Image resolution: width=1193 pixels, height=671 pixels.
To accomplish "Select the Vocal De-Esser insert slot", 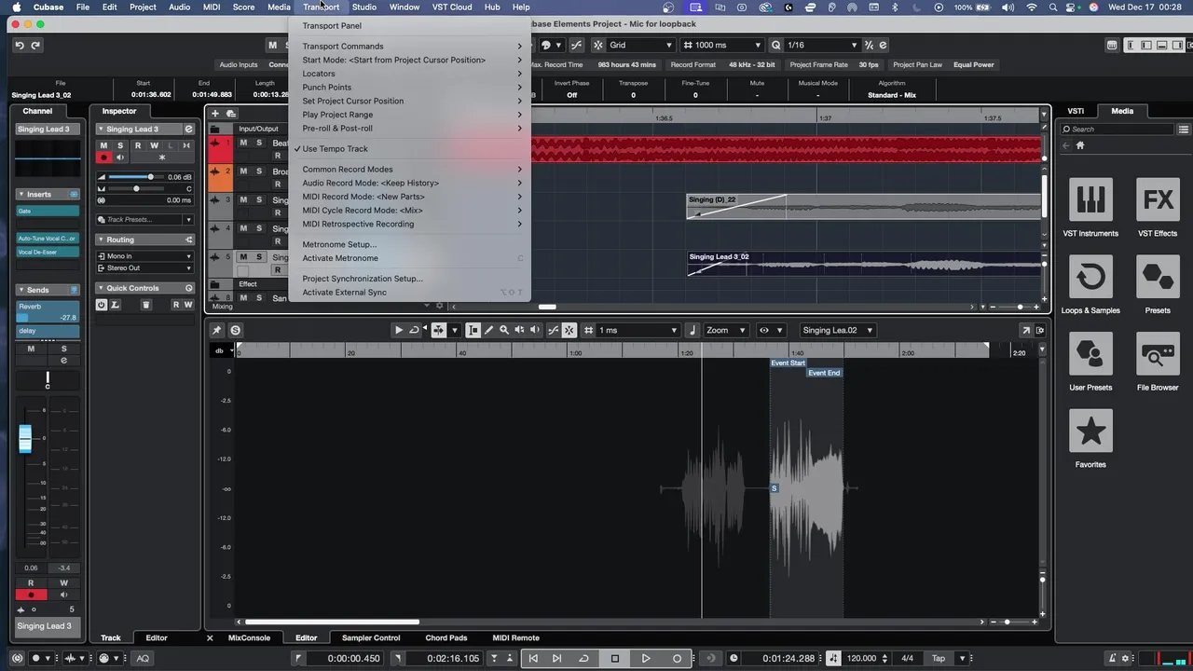I will pyautogui.click(x=47, y=253).
